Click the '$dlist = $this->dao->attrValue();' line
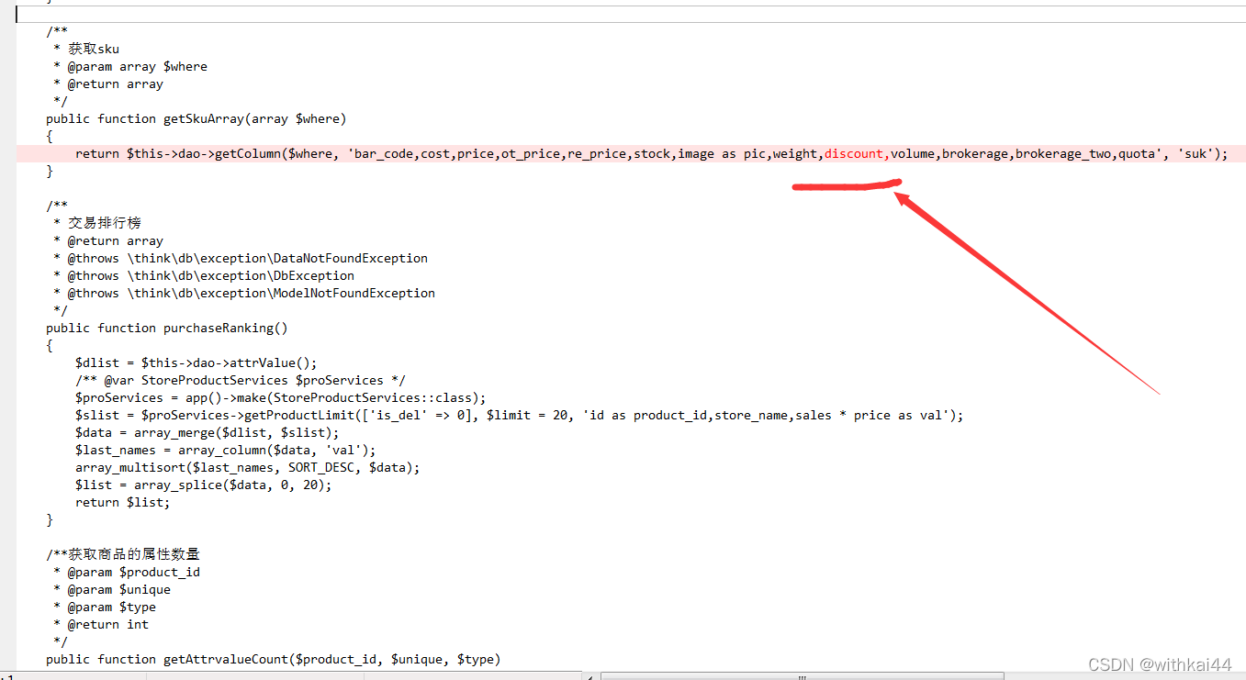This screenshot has height=680, width=1246. coord(196,362)
